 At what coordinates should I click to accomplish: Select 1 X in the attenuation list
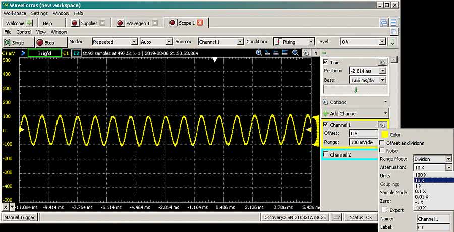click(419, 186)
